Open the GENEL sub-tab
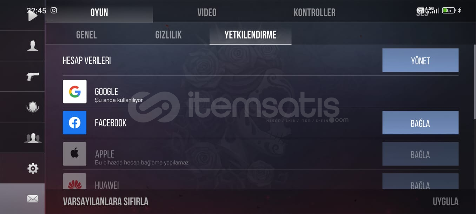The image size is (476, 214). pos(86,35)
